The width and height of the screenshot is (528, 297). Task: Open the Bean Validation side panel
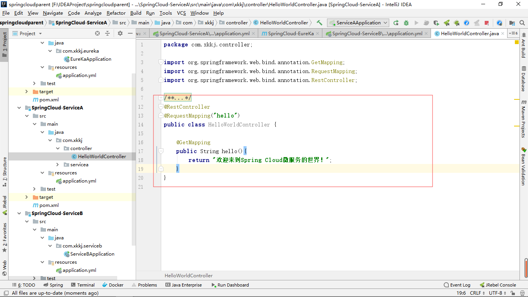(523, 166)
